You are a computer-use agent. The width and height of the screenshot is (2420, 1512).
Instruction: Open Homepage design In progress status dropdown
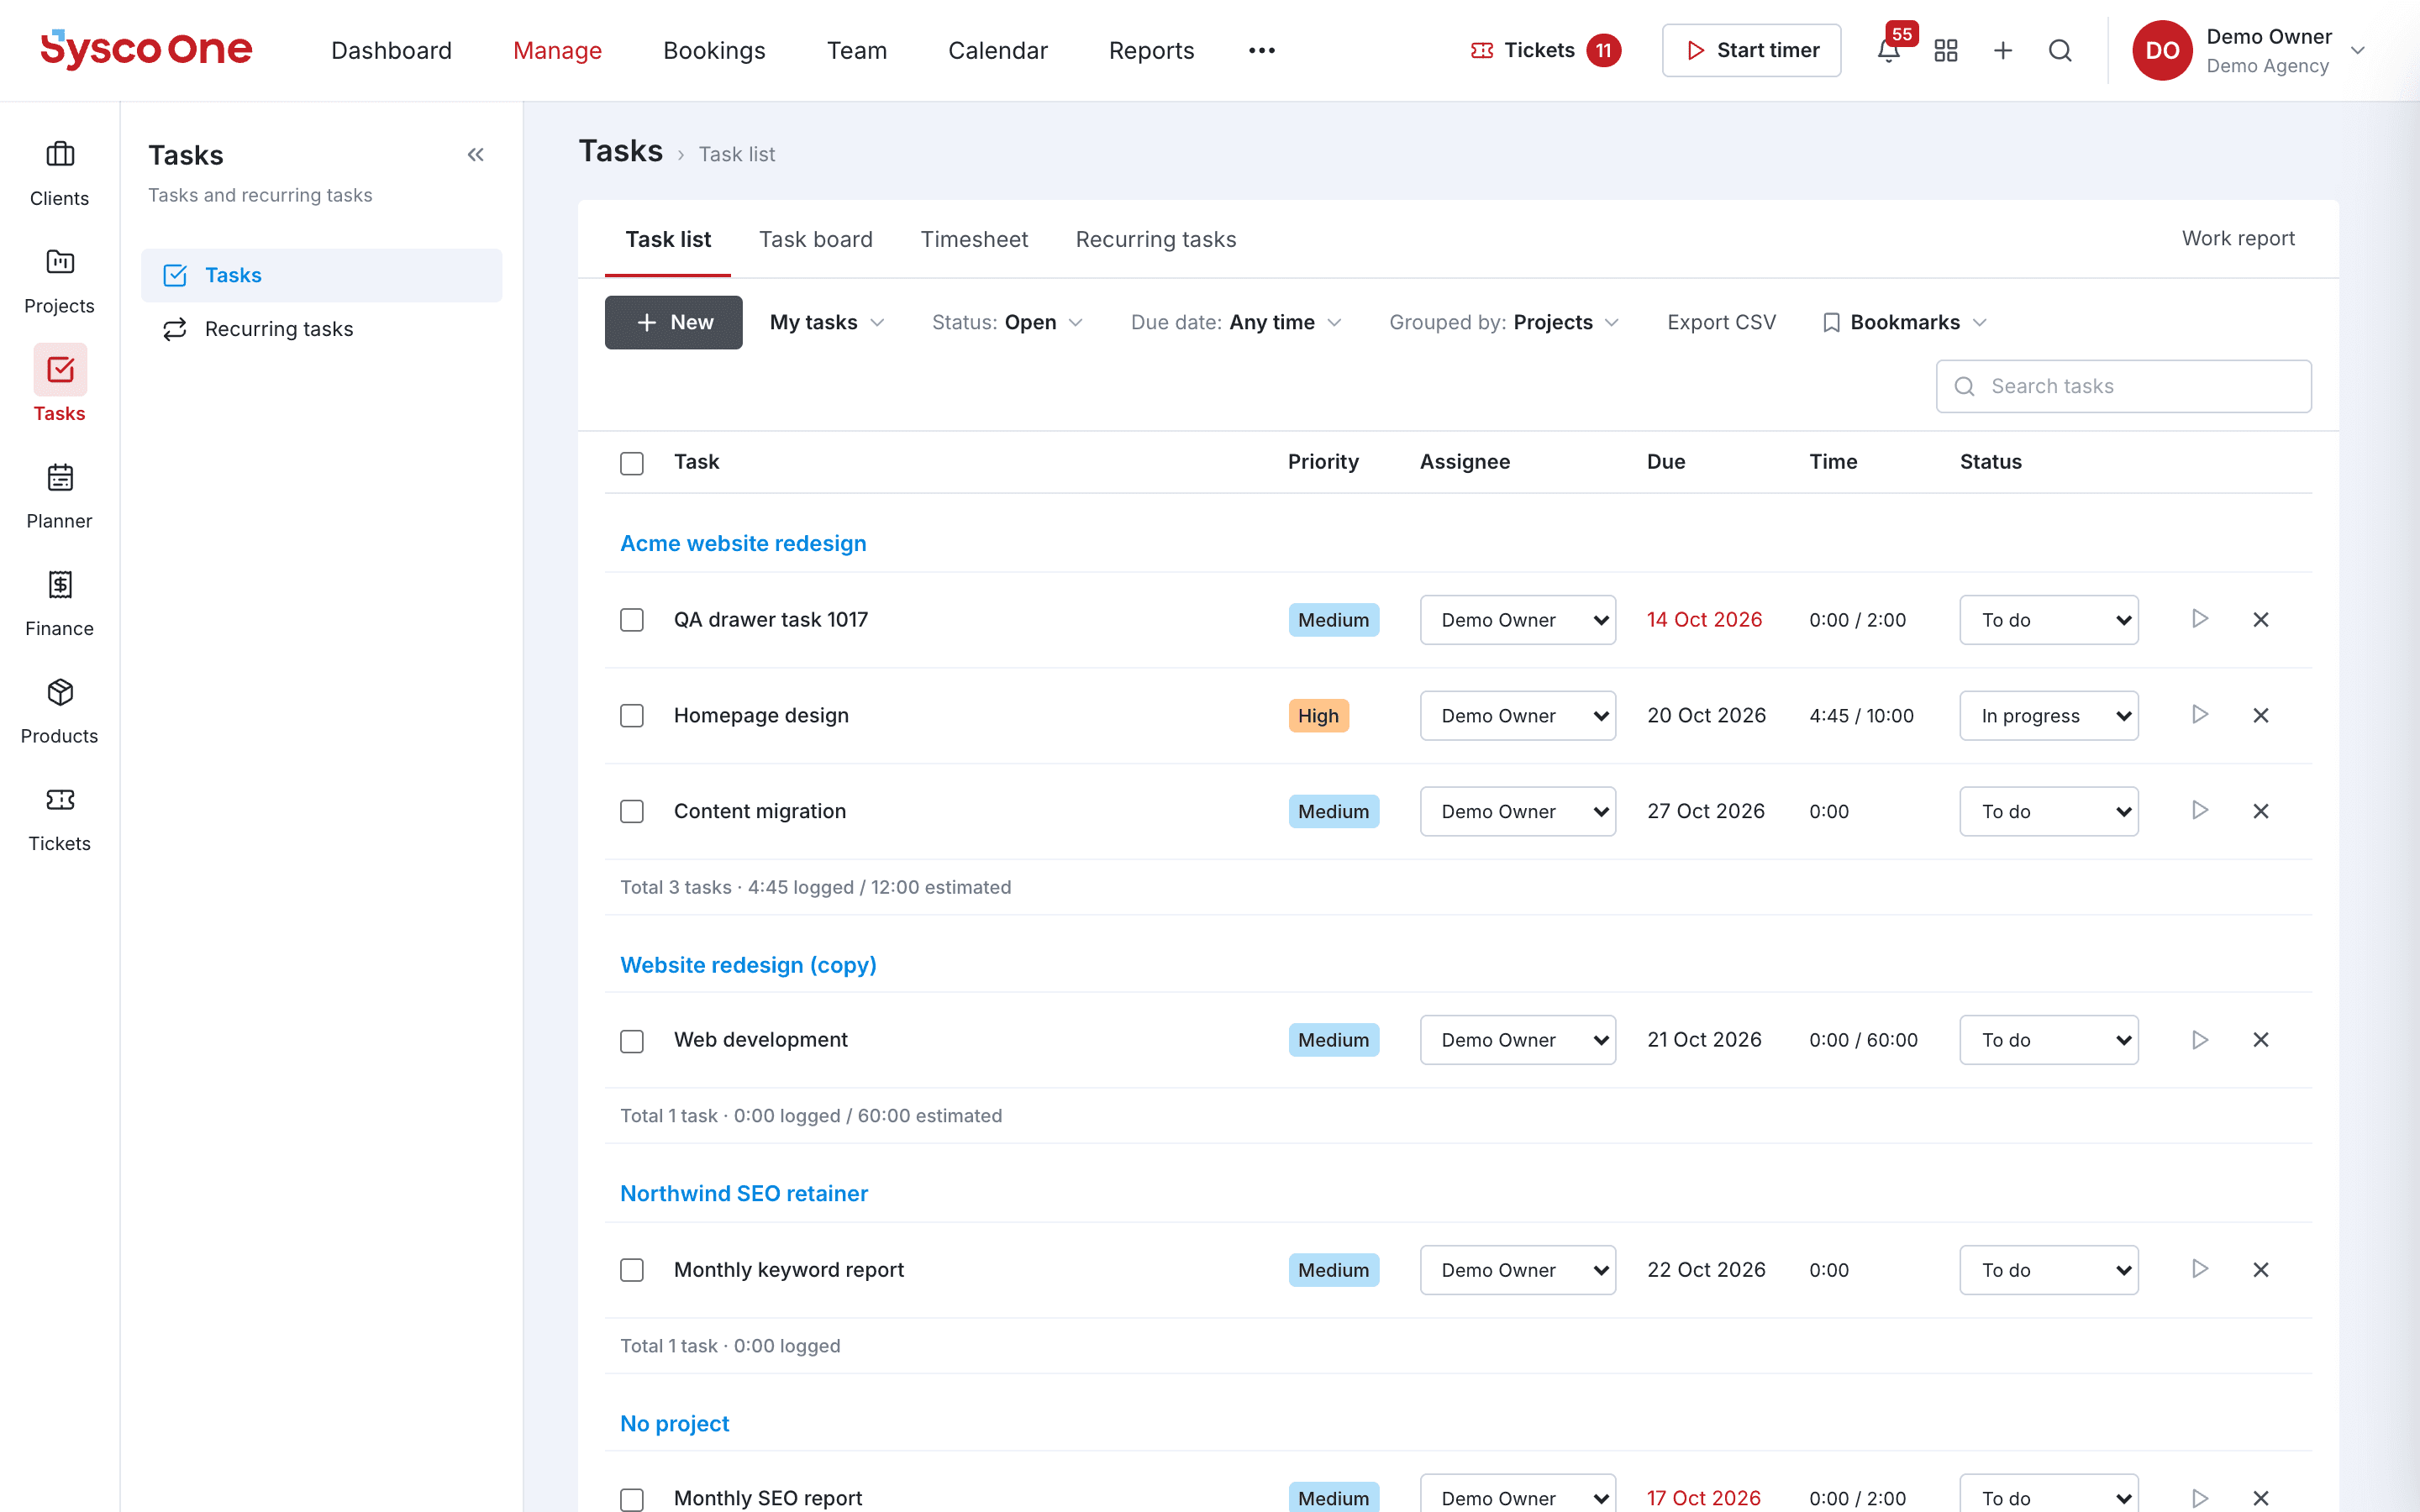2048,716
